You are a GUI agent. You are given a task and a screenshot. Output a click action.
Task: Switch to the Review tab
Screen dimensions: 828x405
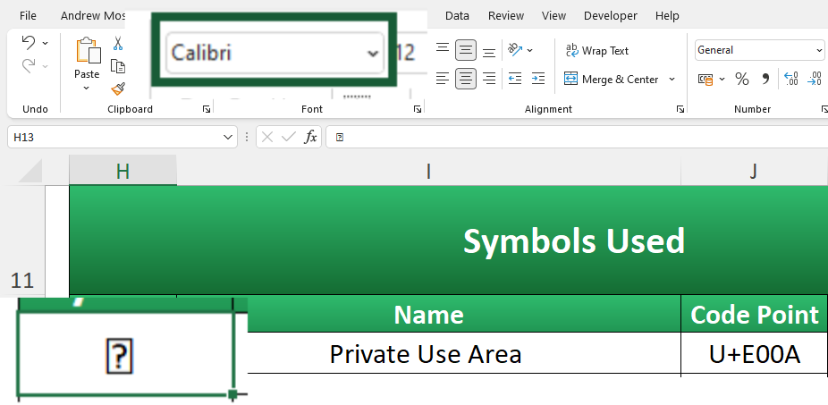[x=506, y=16]
